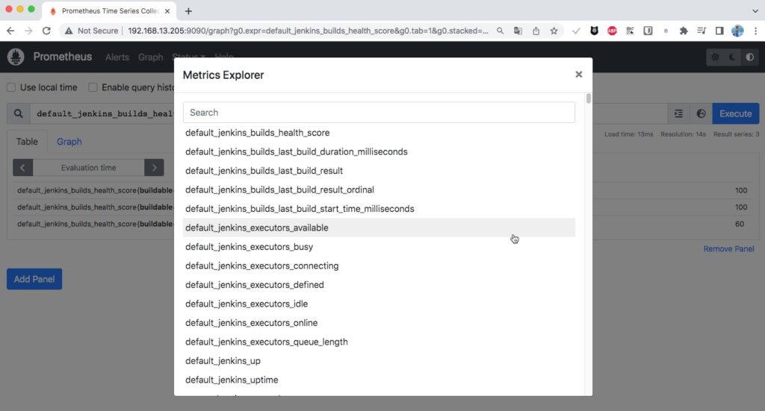
Task: Switch to the Graph tab in panel
Action: click(x=69, y=142)
